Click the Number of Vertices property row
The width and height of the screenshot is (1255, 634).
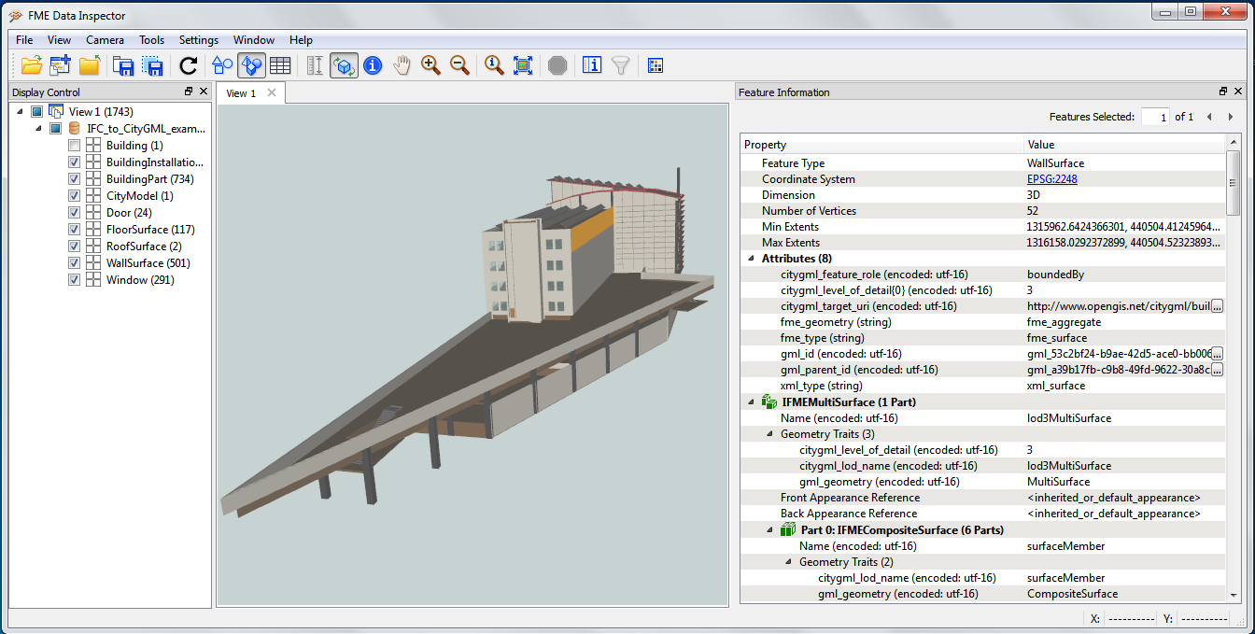[982, 211]
